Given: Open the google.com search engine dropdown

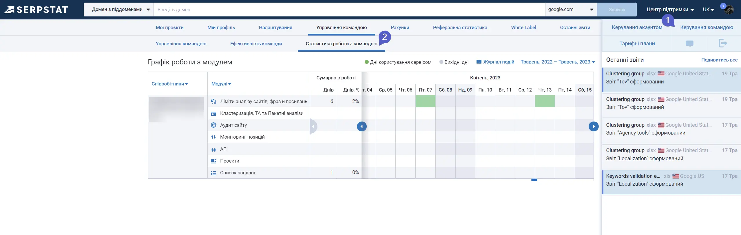Looking at the screenshot, I should (x=571, y=10).
